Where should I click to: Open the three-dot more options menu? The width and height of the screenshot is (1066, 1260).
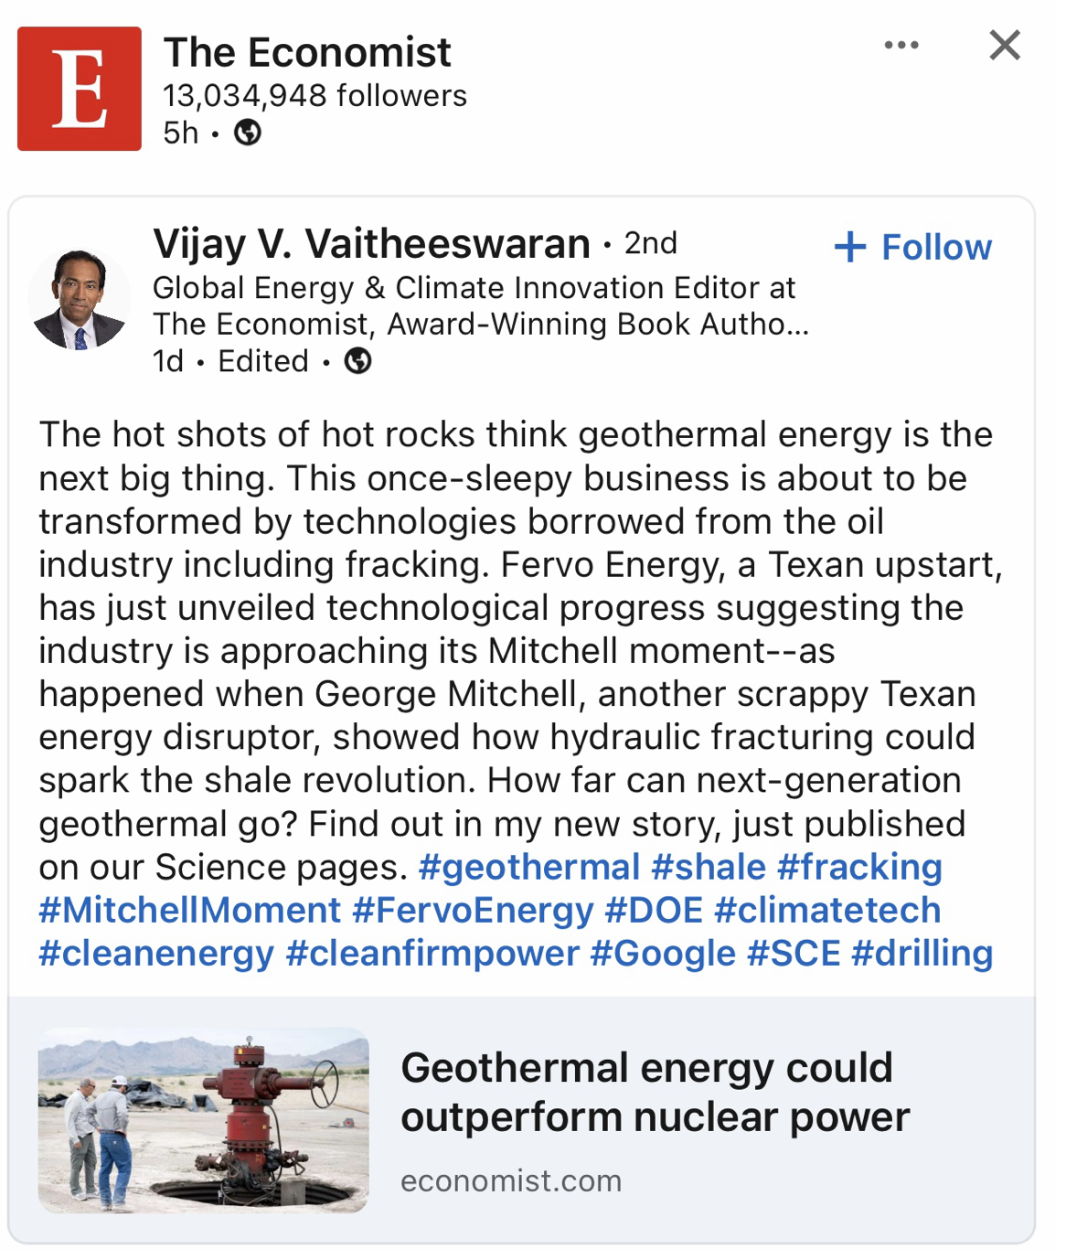tap(901, 45)
